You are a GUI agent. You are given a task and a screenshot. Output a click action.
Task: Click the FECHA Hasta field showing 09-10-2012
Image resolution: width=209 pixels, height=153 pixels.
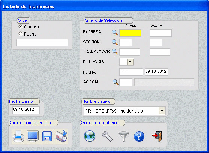(156, 72)
